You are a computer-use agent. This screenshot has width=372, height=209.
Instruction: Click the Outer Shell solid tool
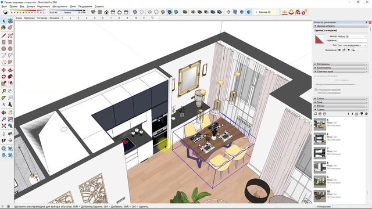185,12
